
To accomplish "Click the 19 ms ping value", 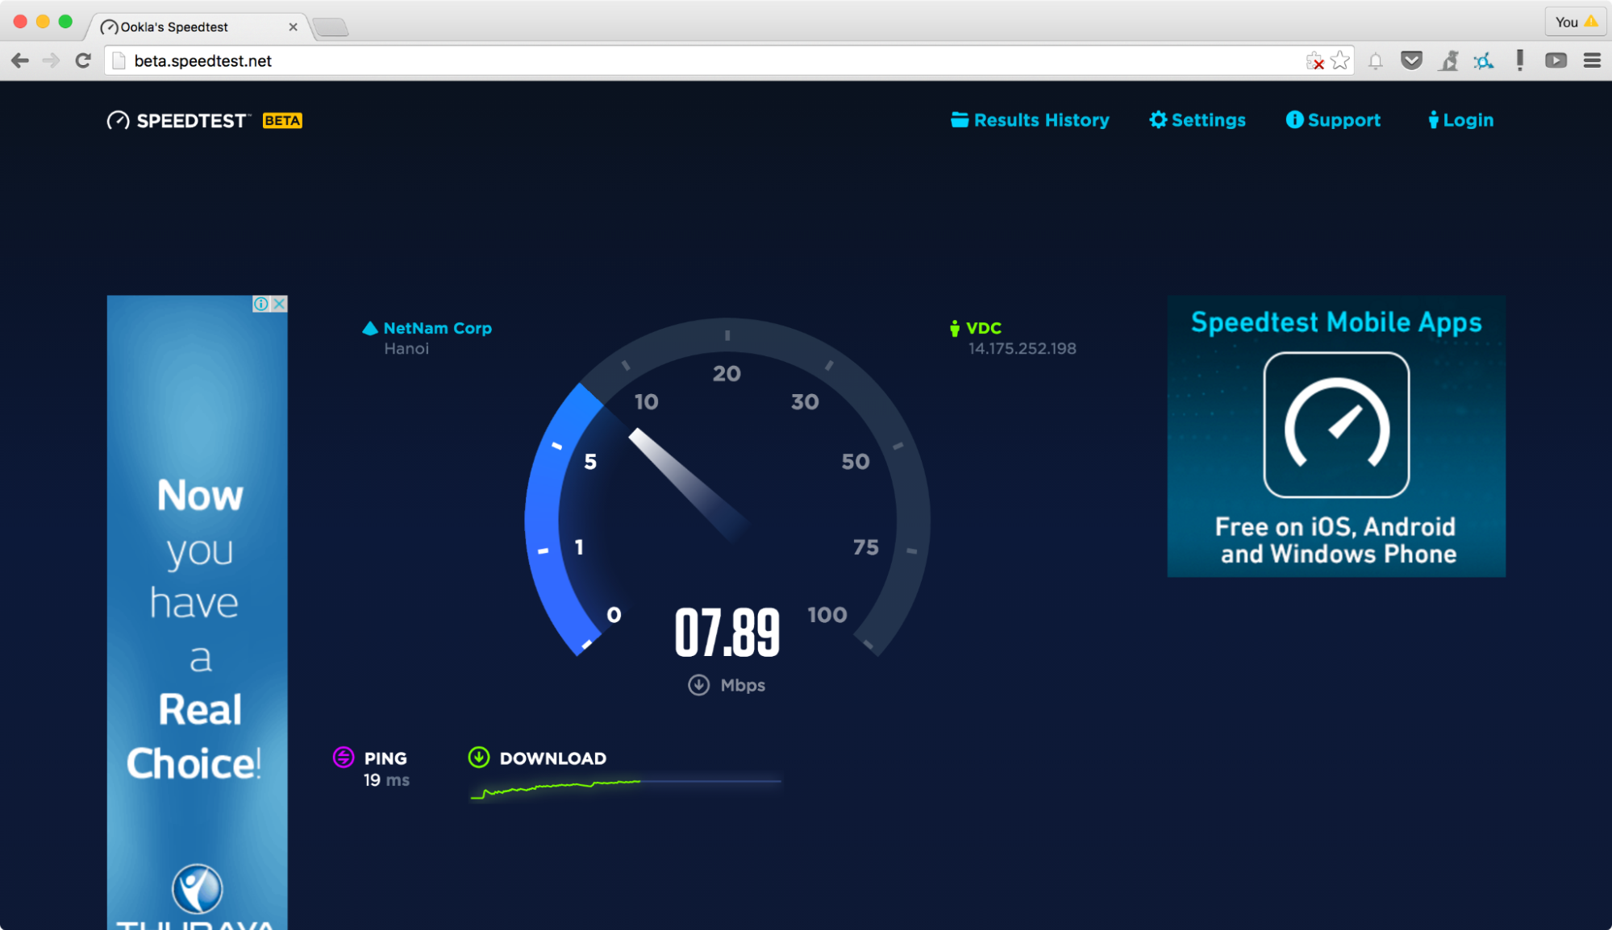I will (x=386, y=780).
